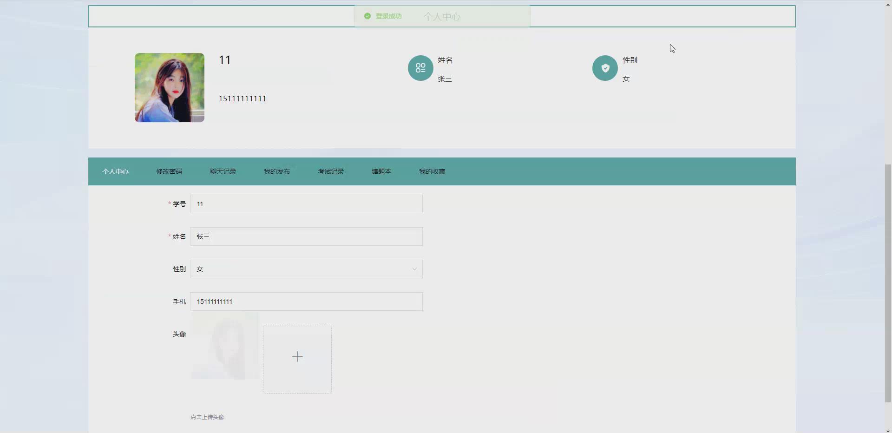This screenshot has height=433, width=892.
Task: Expand the 性别 select chevron arrow
Action: [x=414, y=269]
